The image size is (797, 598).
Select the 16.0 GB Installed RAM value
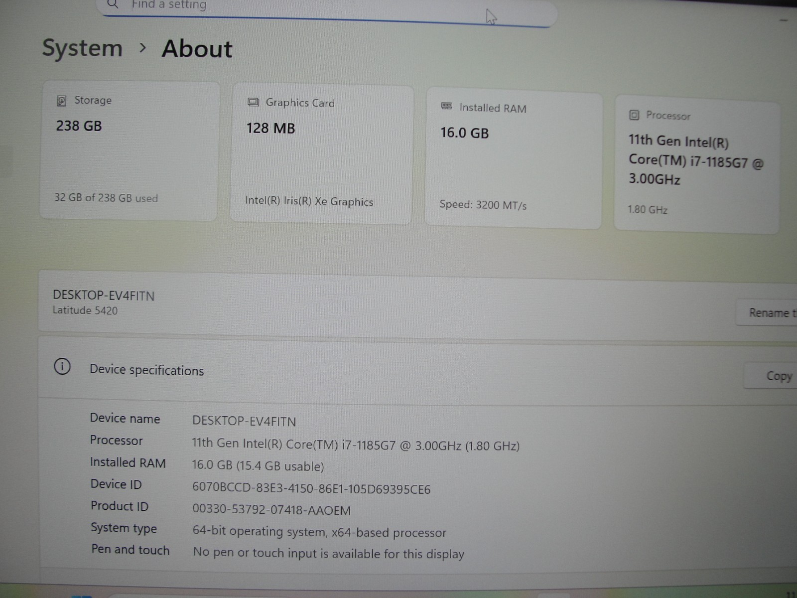[464, 133]
